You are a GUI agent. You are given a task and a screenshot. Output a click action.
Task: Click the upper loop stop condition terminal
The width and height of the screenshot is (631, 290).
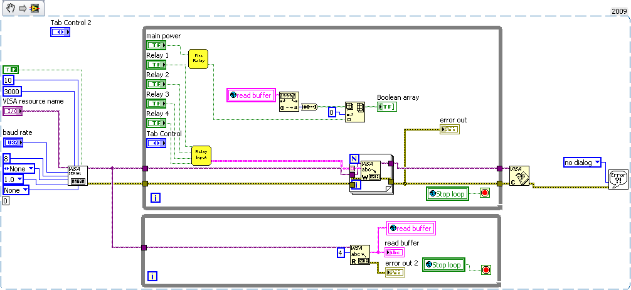click(485, 193)
